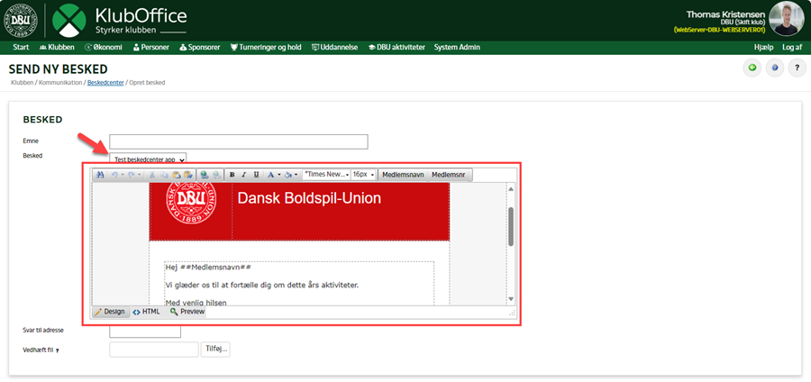The width and height of the screenshot is (811, 382).
Task: Switch to the Preview editor tab
Action: (x=187, y=312)
